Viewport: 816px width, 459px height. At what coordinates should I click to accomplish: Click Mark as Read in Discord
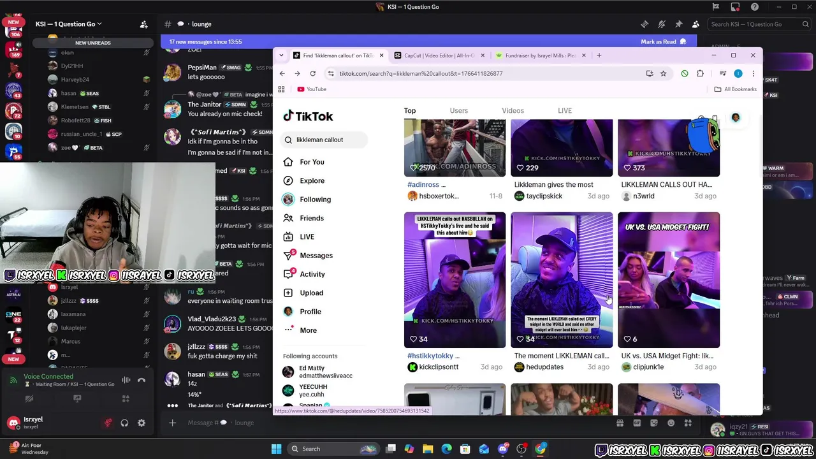tap(664, 42)
